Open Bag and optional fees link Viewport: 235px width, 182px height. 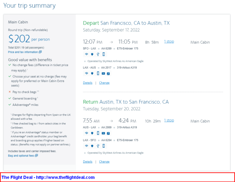(x=21, y=156)
